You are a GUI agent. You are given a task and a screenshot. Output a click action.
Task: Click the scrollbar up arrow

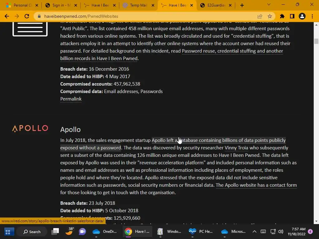coord(316,25)
